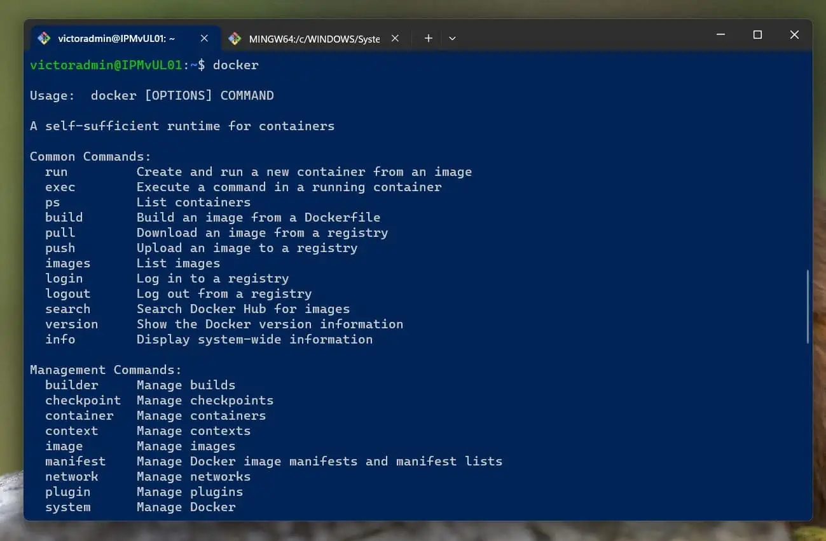Click 'Manage Docker image manifests and manifest lists'

[x=320, y=461]
